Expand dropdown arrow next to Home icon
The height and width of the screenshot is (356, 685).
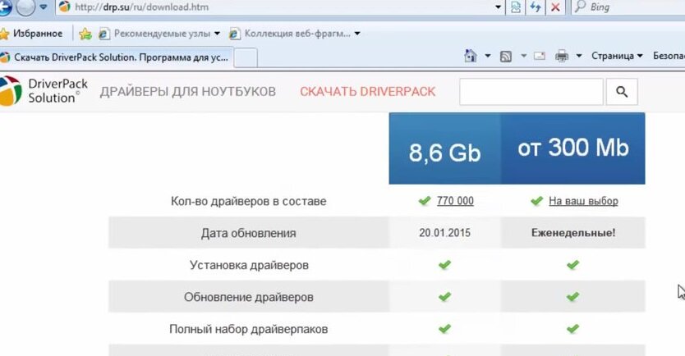pyautogui.click(x=488, y=56)
